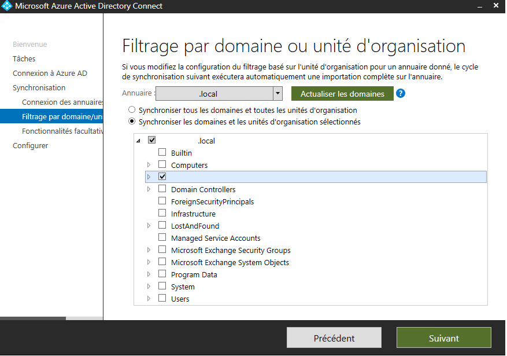This screenshot has width=507, height=356.
Task: Uncheck the checked box in the highlighted row
Action: [162, 177]
